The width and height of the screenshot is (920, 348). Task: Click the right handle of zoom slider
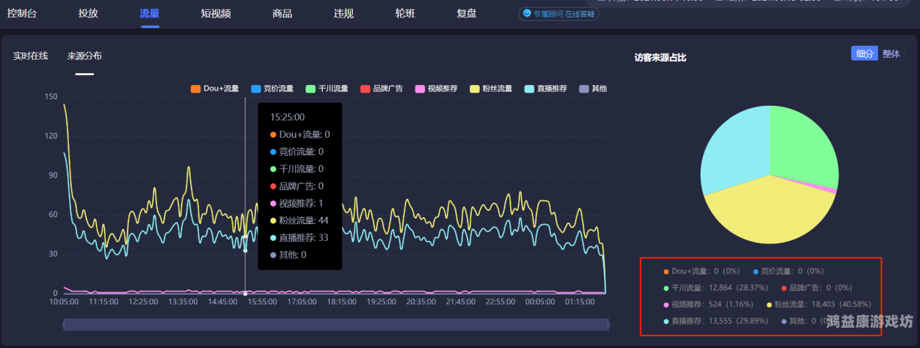[608, 324]
